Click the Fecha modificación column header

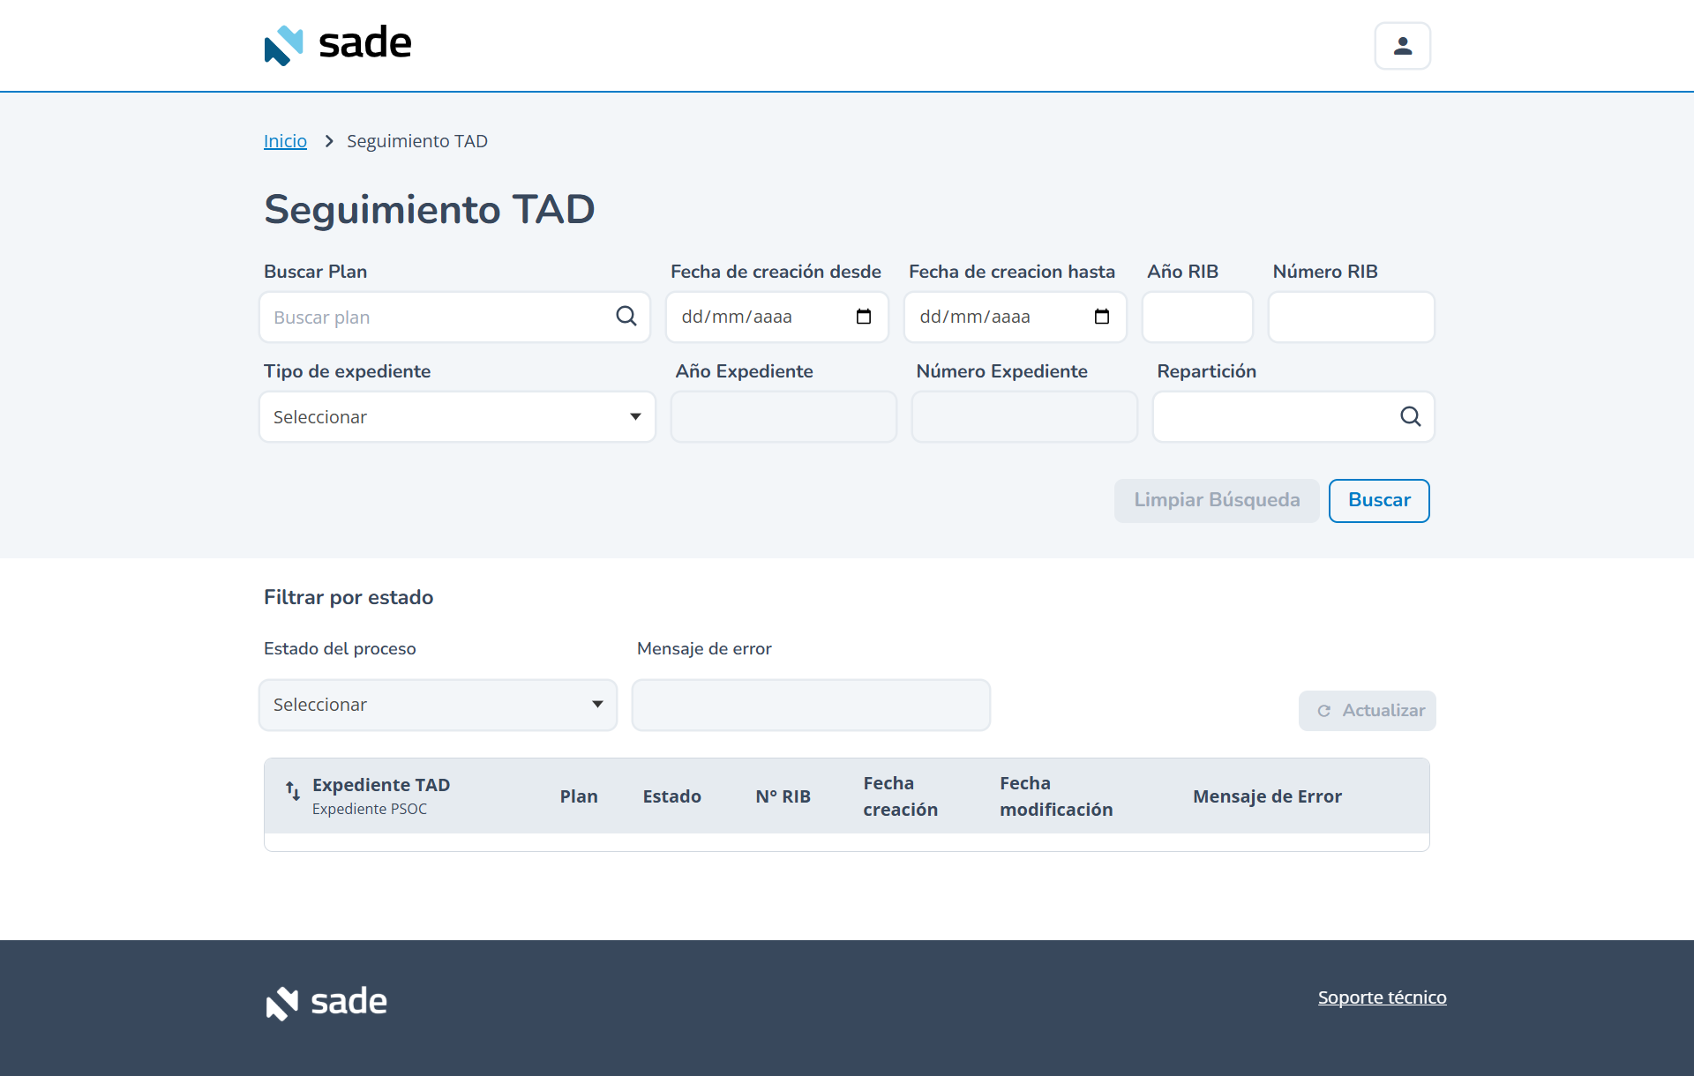pos(1056,796)
